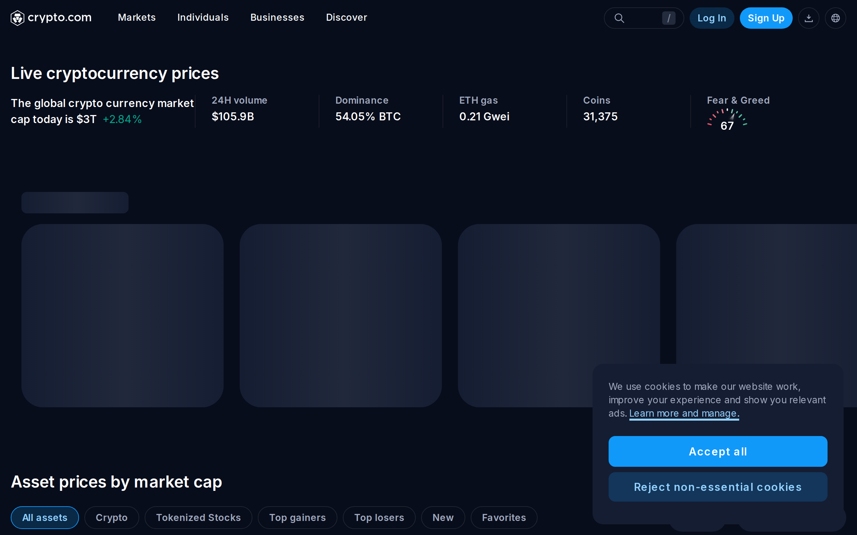This screenshot has width=857, height=535.
Task: Click the 54.05% BTC dominance value
Action: coord(368,116)
